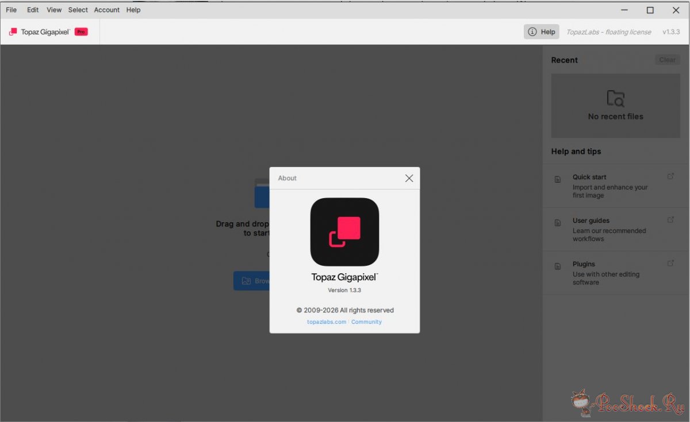Image resolution: width=690 pixels, height=422 pixels.
Task: Click the User guides document icon
Action: pyautogui.click(x=557, y=223)
